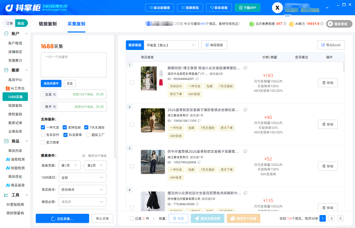This screenshot has height=228, width=355.
Task: Click the 停止采集 button
Action: [102, 218]
